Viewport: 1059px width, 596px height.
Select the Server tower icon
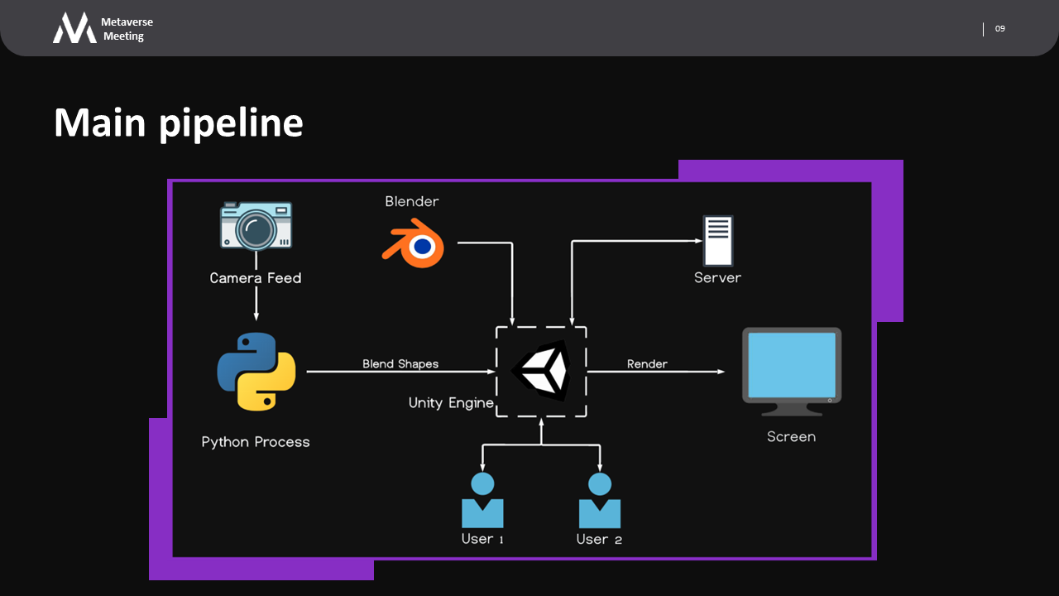tap(717, 241)
